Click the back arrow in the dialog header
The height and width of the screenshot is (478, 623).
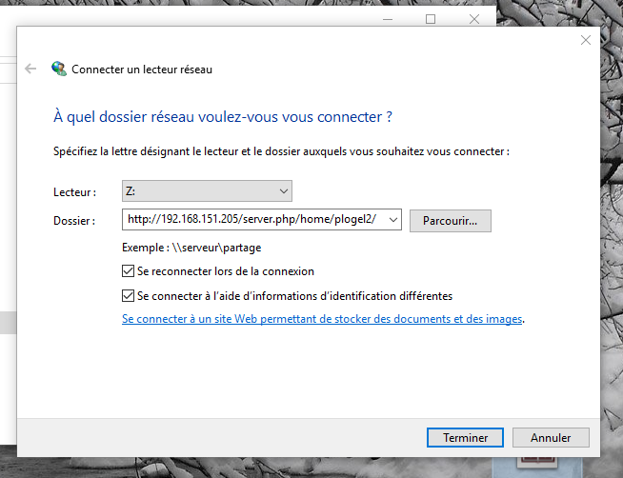30,69
